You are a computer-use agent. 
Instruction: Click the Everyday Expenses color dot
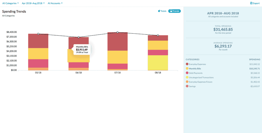(187, 64)
